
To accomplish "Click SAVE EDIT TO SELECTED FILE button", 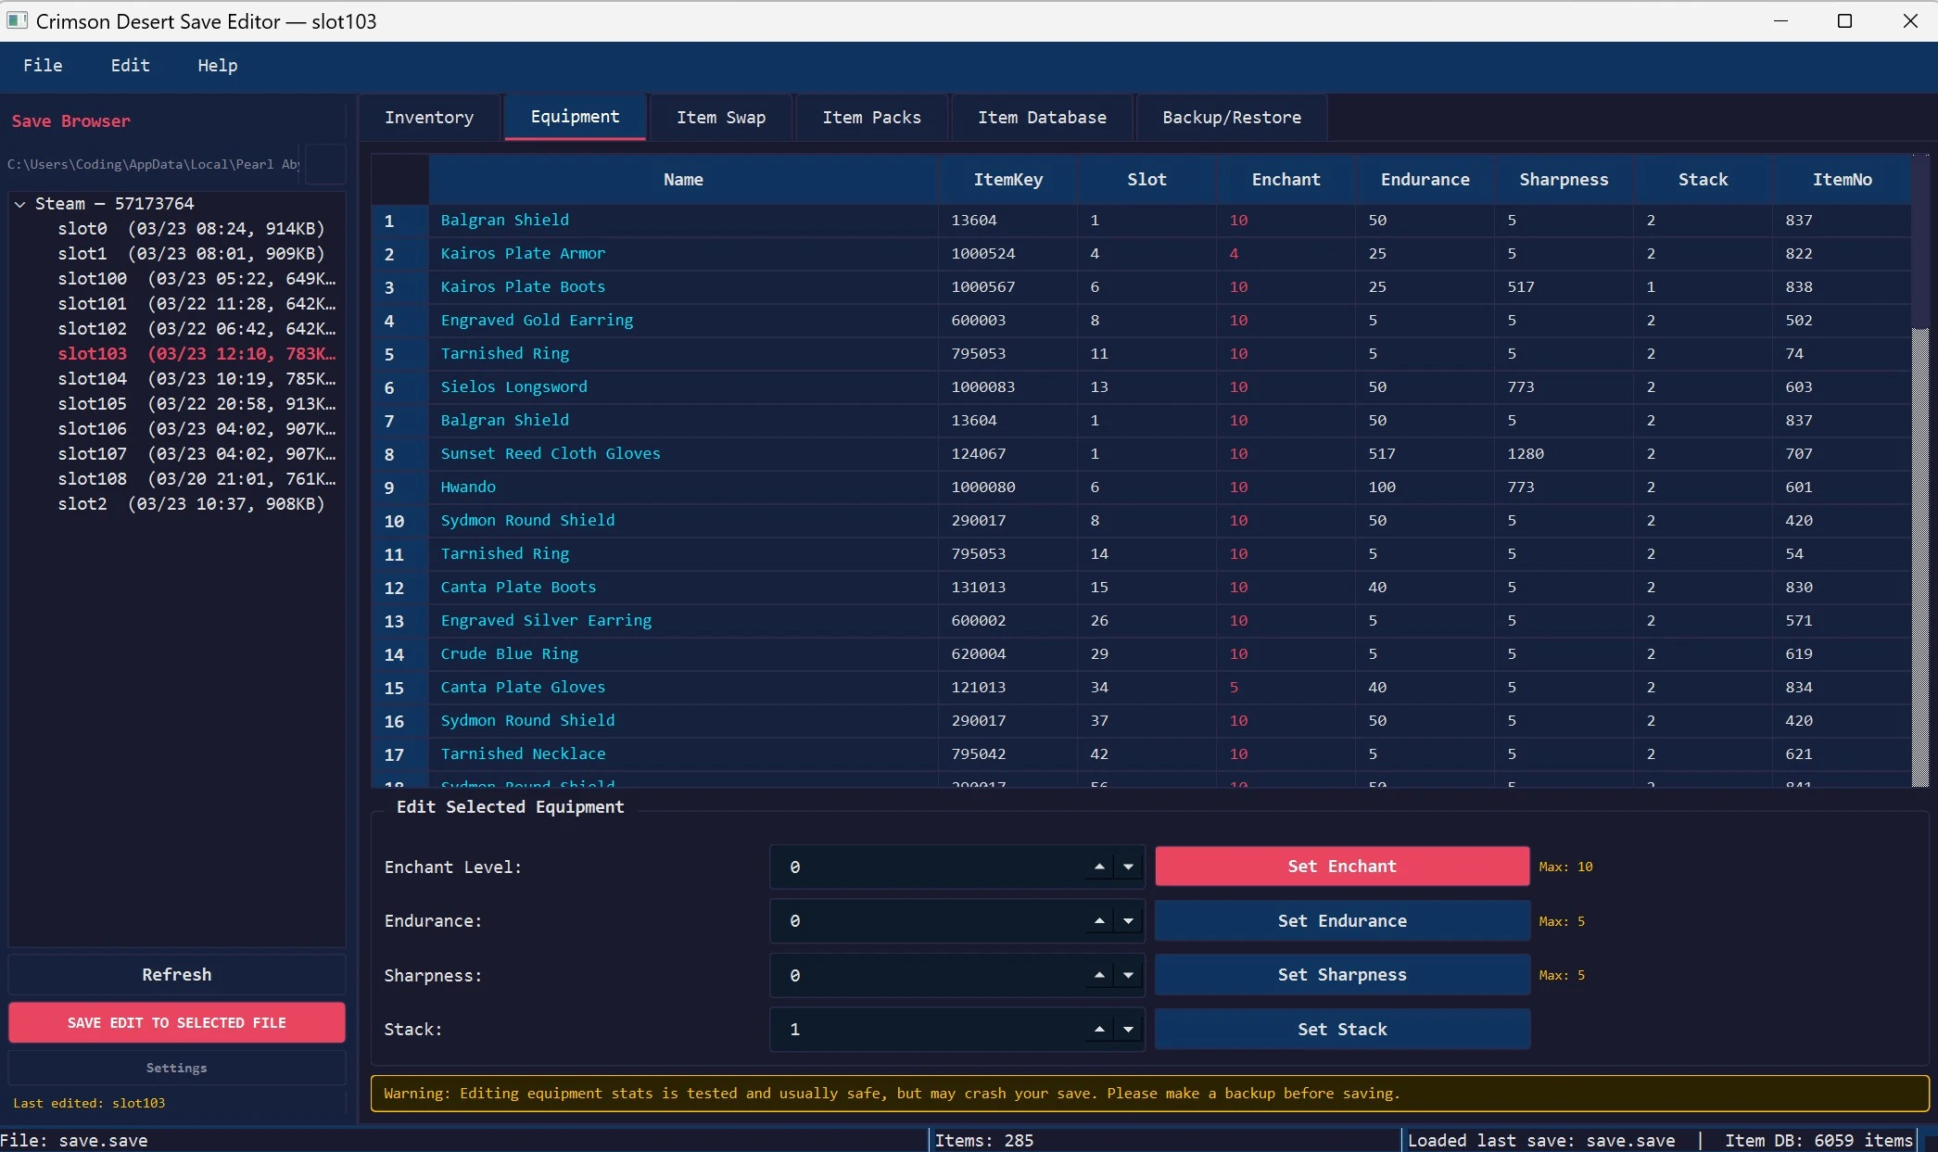I will point(176,1022).
